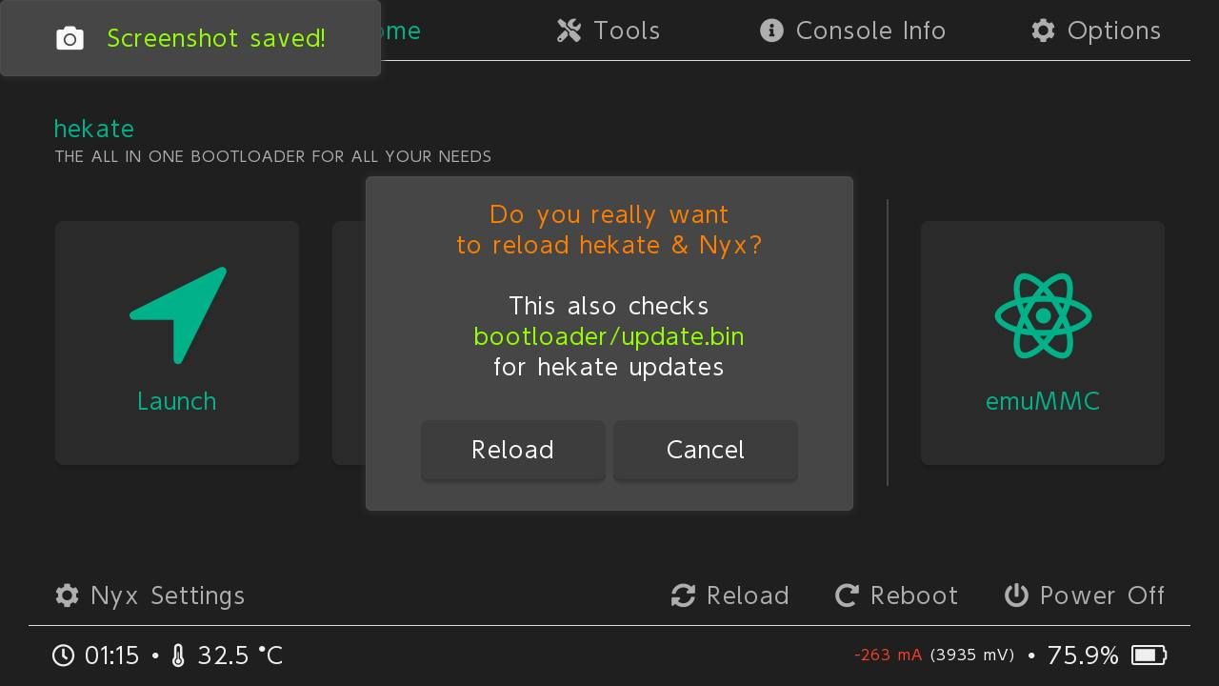Click the Console Info circle icon

[771, 30]
